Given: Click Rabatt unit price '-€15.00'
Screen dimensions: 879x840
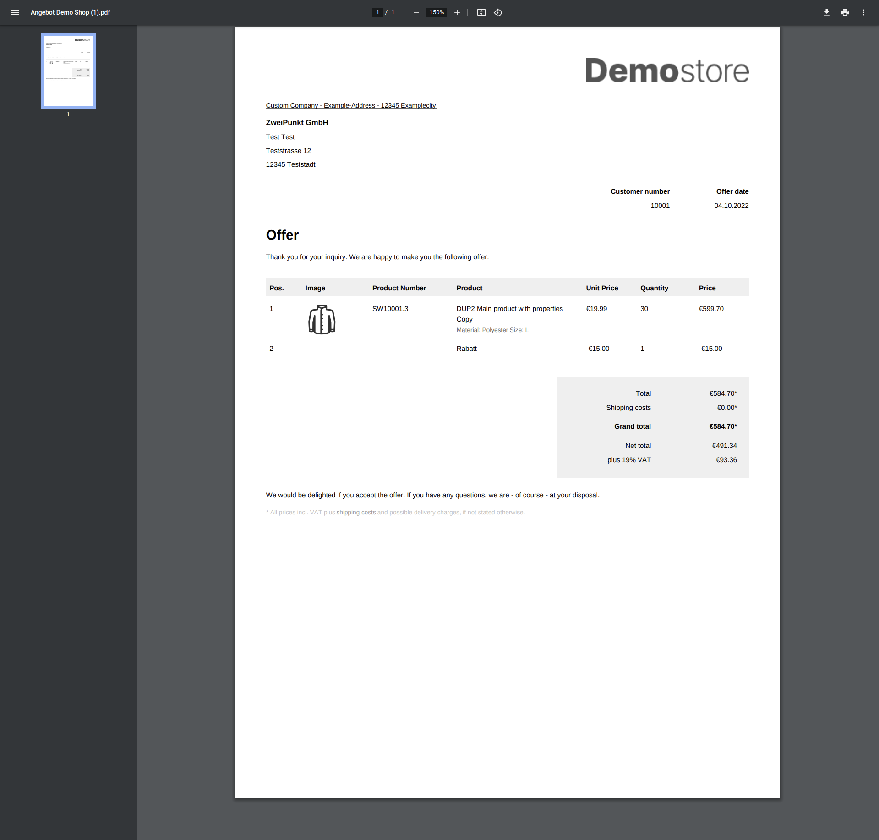Looking at the screenshot, I should [597, 349].
